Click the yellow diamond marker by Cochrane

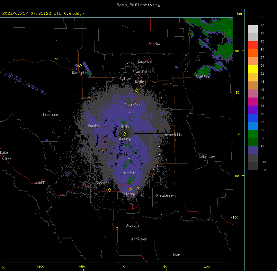click(109, 190)
